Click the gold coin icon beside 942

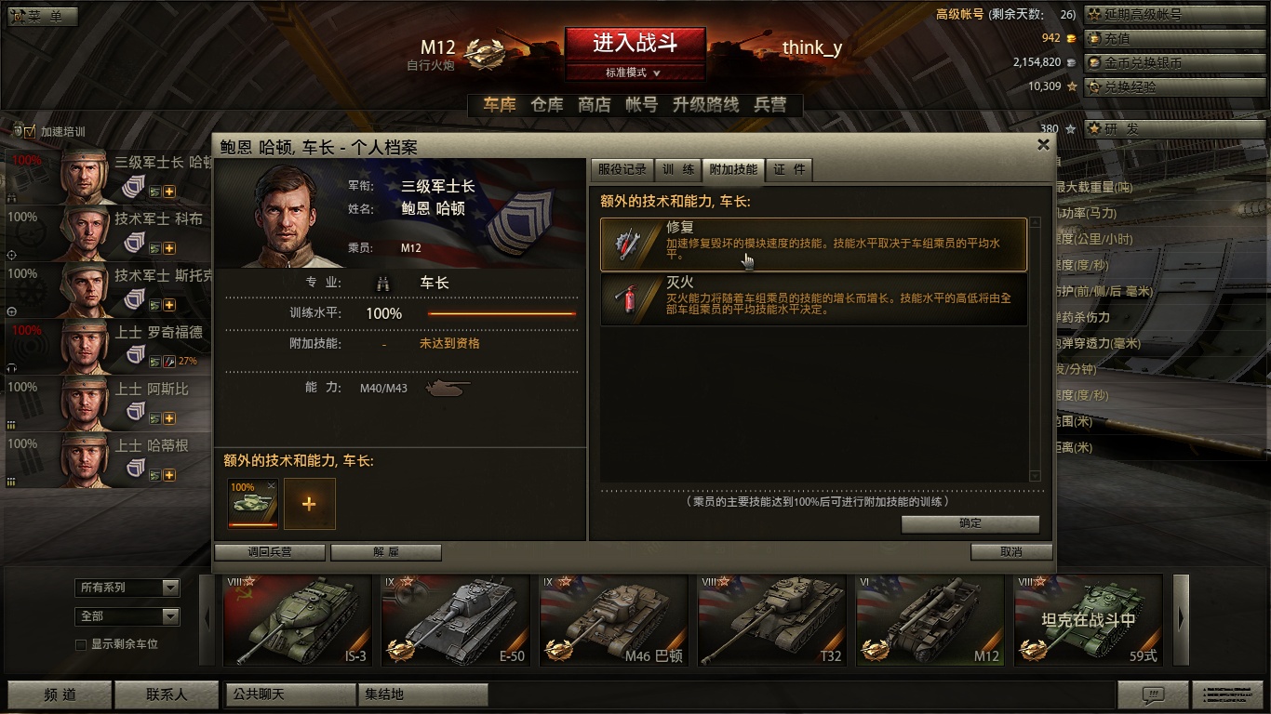pos(1071,38)
